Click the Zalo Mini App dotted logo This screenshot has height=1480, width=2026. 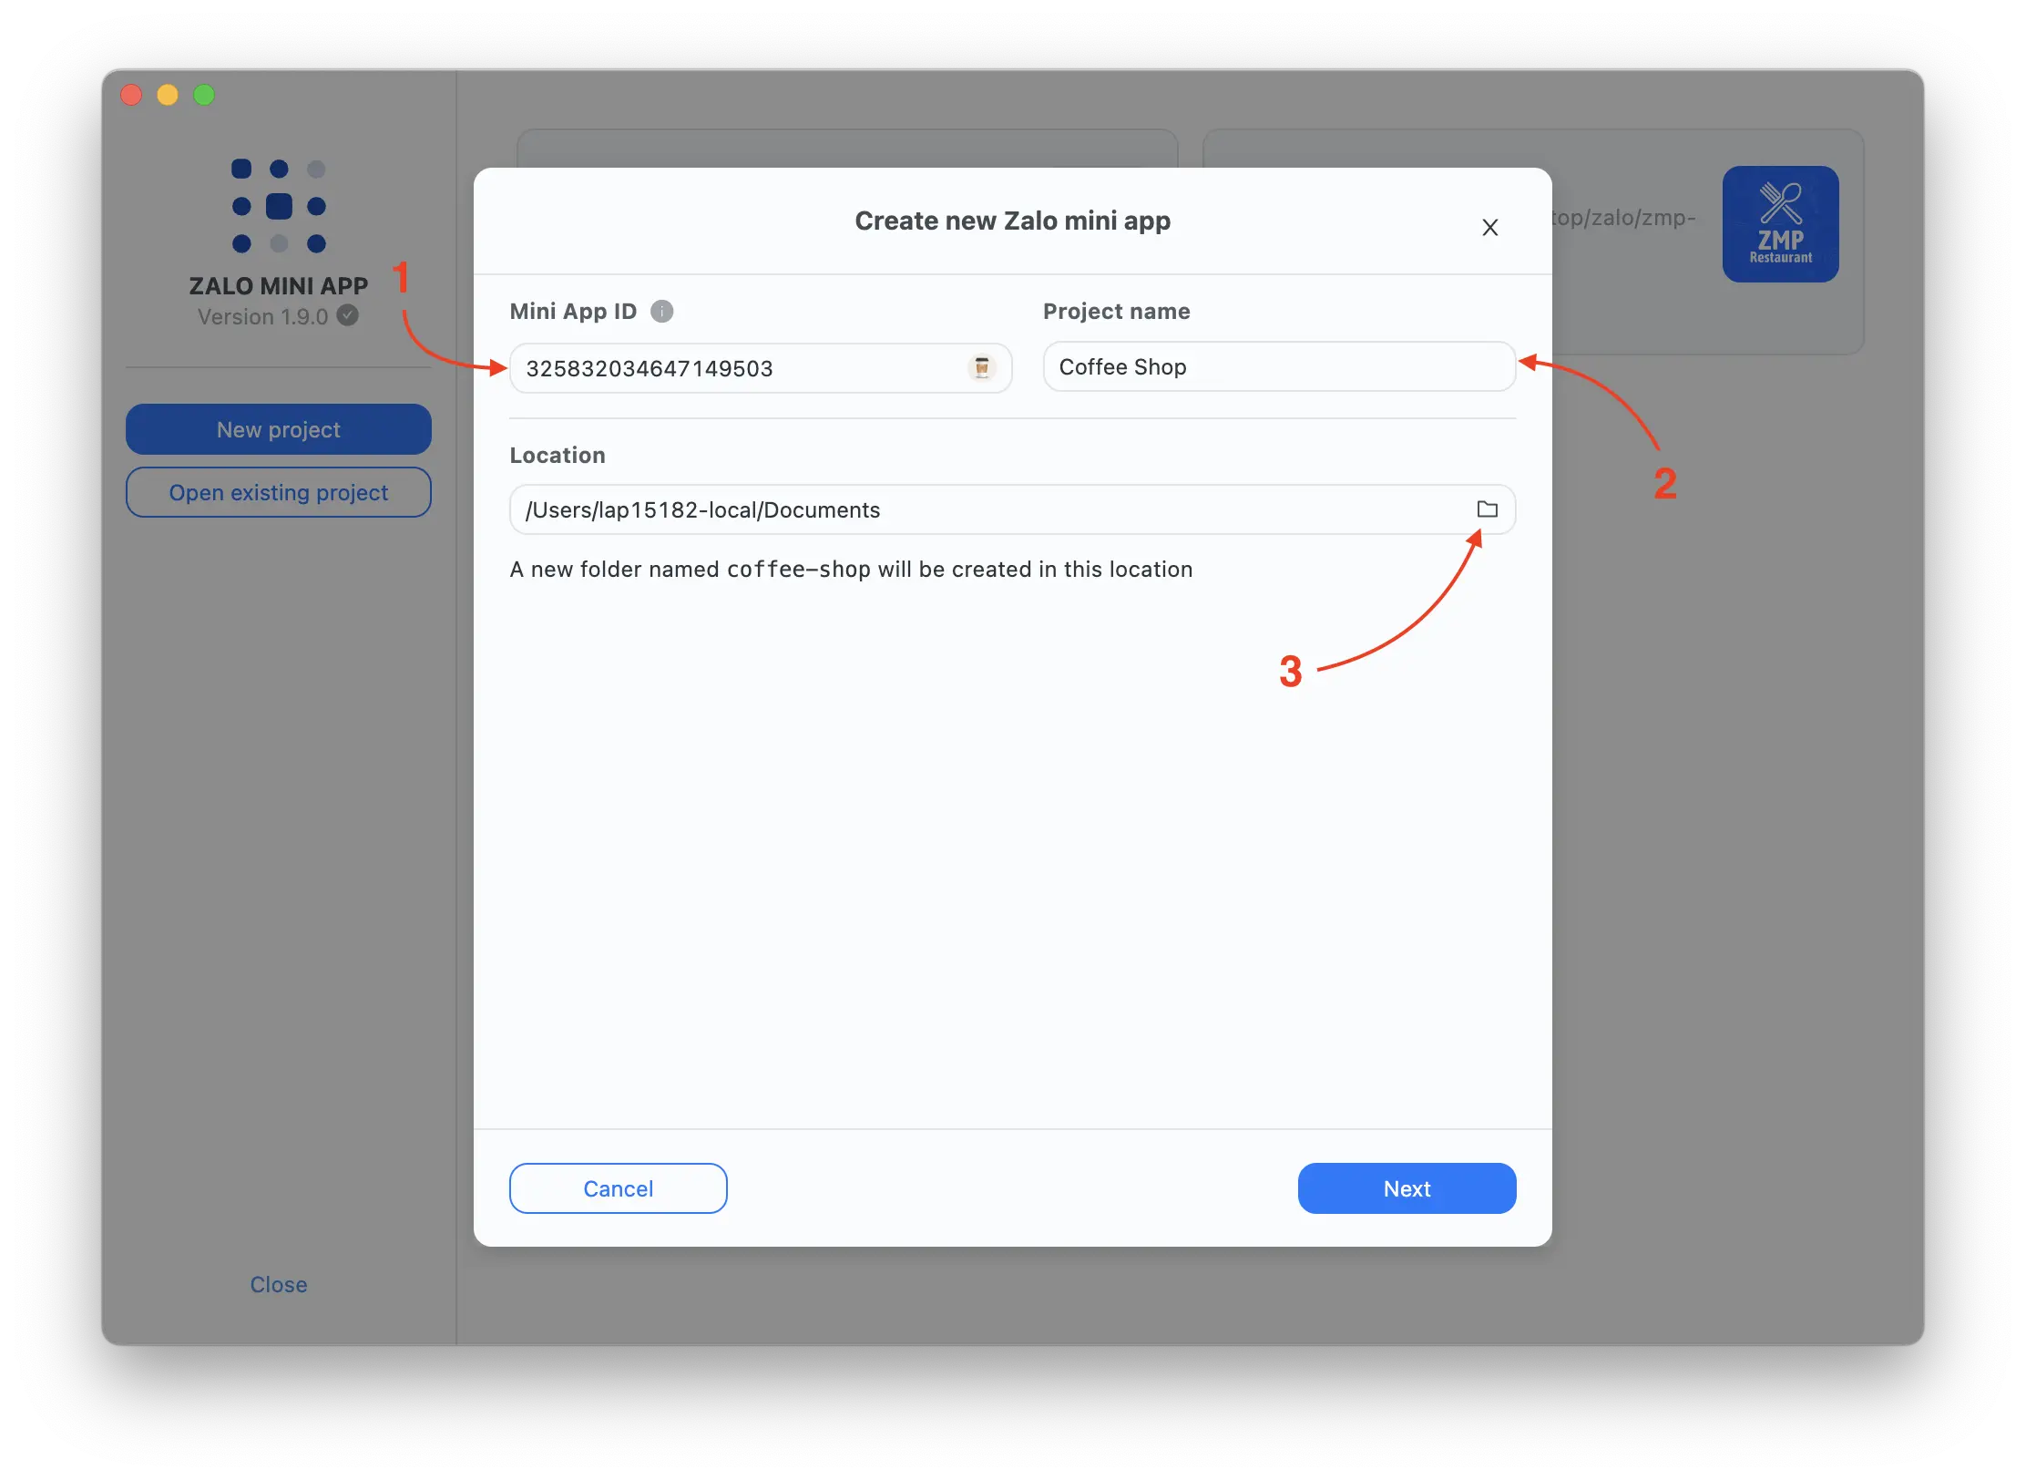[279, 206]
